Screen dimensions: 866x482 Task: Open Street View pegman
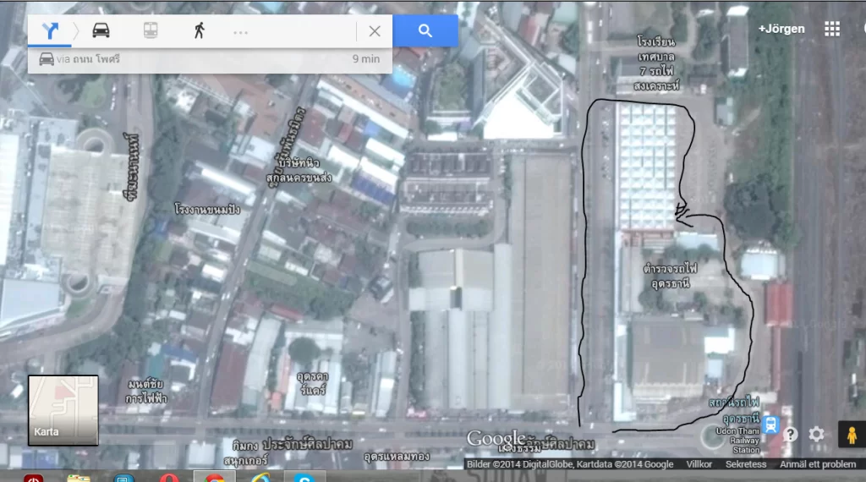(850, 434)
